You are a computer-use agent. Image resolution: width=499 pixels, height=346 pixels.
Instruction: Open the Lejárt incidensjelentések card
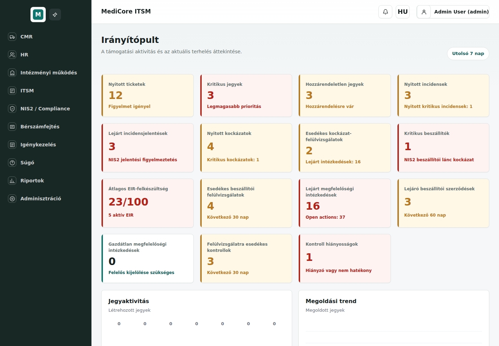tap(148, 148)
